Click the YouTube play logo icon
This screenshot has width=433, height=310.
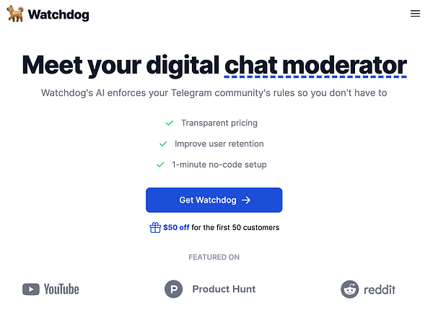pos(30,289)
